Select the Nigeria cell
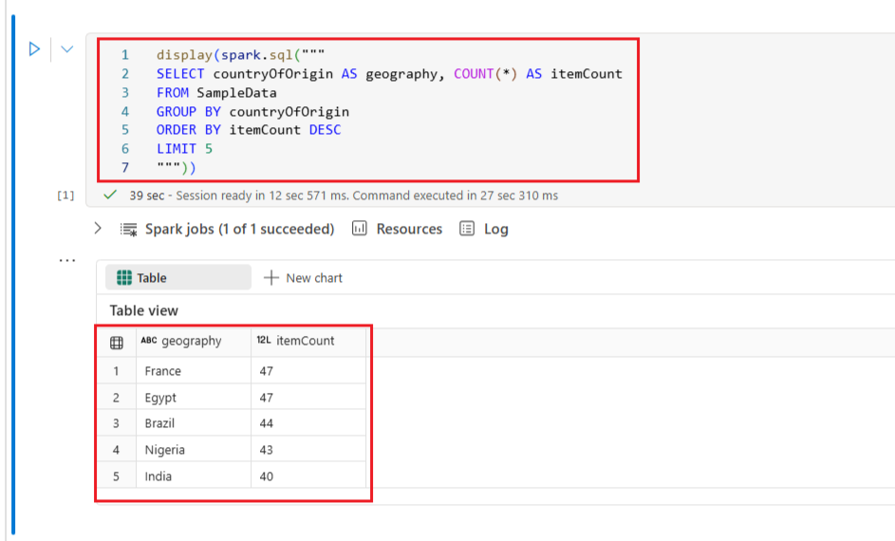895x541 pixels. [194, 450]
